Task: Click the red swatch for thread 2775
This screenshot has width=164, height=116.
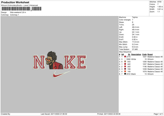Action: click(125, 57)
